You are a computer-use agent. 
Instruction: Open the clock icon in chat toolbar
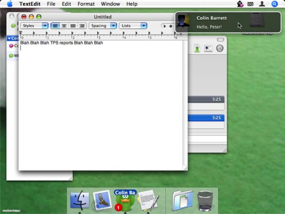pos(220,48)
